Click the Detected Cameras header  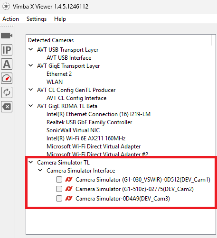(x=51, y=40)
